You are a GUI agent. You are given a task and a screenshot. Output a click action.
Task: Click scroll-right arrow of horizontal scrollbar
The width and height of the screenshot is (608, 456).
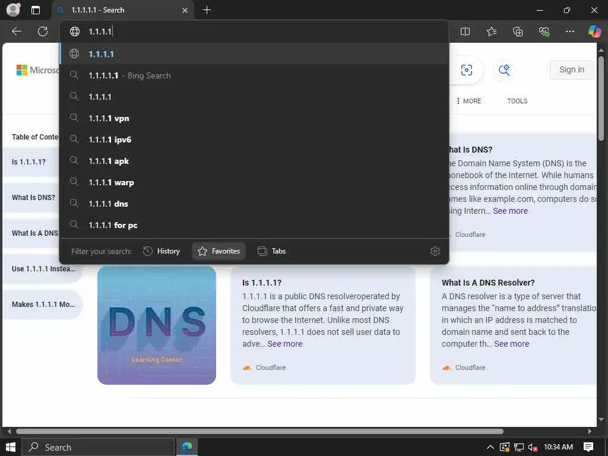pyautogui.click(x=590, y=431)
